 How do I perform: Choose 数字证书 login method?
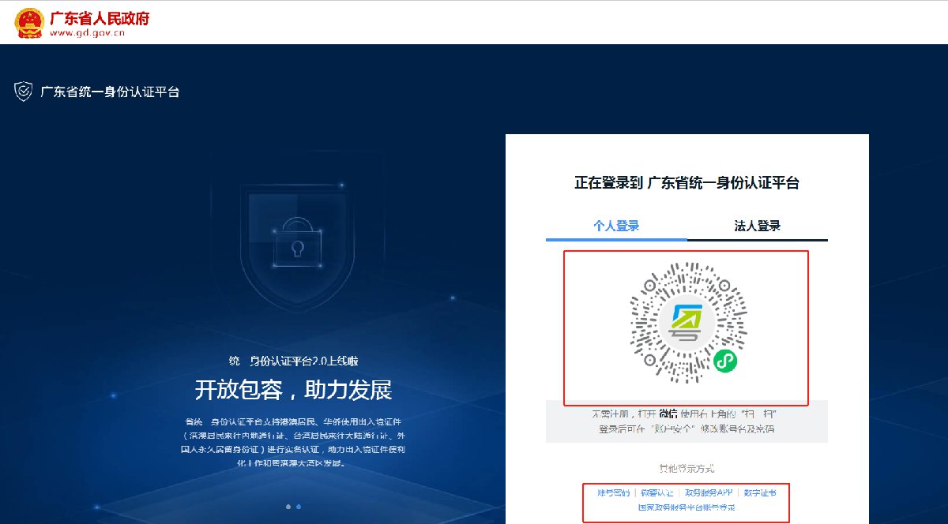point(760,492)
